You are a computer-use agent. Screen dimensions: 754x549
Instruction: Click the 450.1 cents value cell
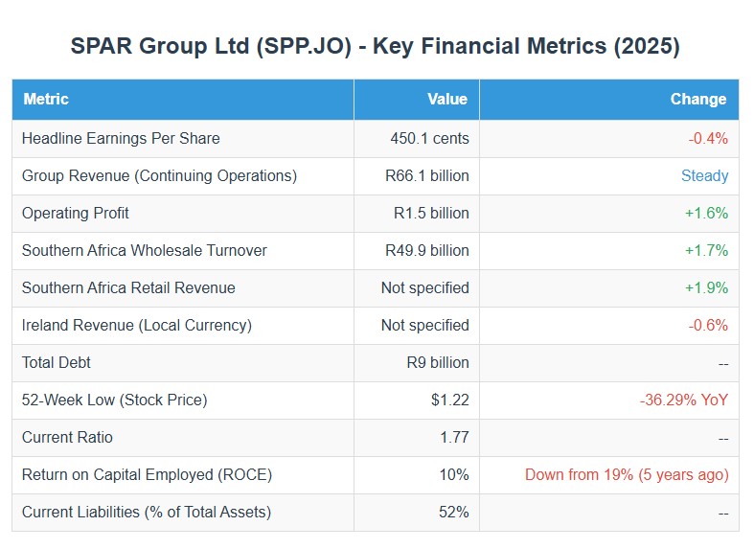[429, 138]
